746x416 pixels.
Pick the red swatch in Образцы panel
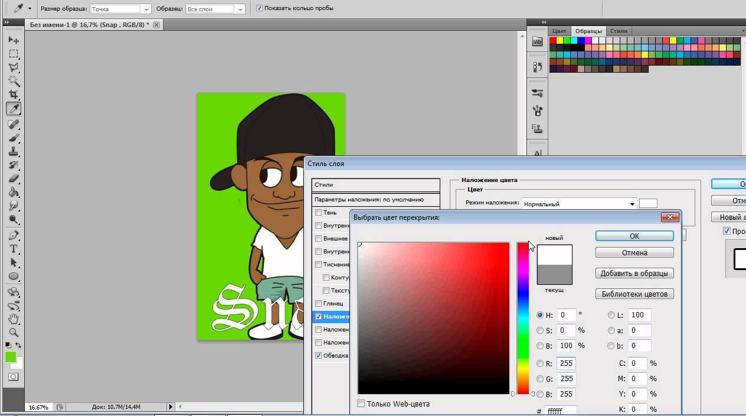click(553, 40)
